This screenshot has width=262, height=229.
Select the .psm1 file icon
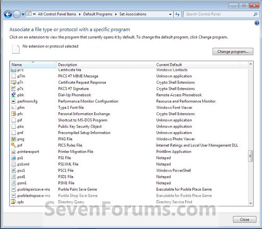click(x=14, y=183)
